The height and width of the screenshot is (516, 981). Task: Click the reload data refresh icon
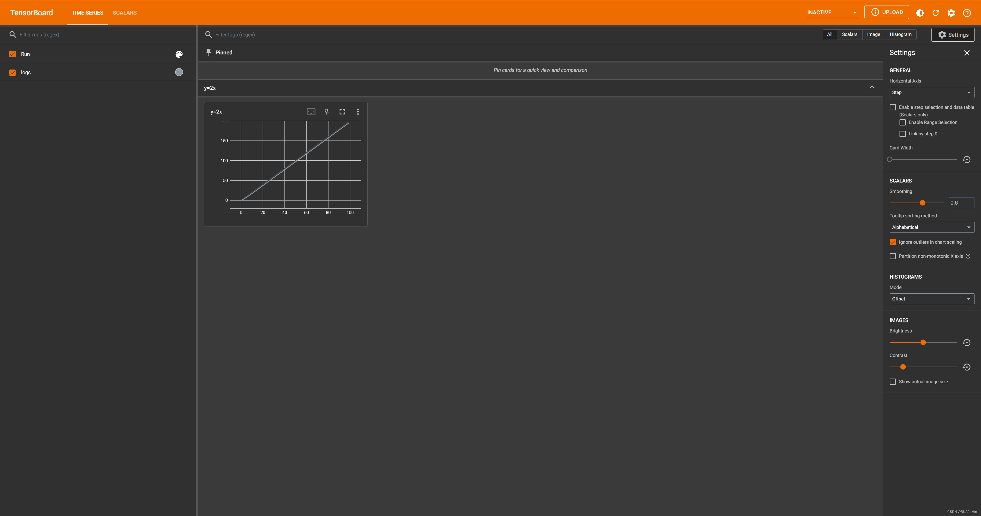coord(935,13)
